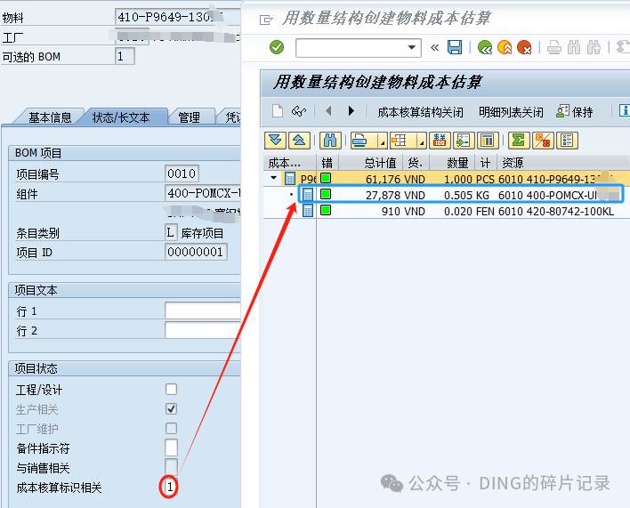Click the 行 1 text field
Viewport: 630px width, 508px height.
[x=203, y=310]
